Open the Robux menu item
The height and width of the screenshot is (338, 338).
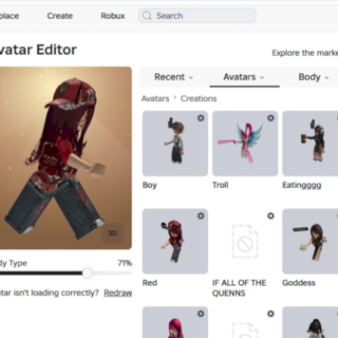113,16
